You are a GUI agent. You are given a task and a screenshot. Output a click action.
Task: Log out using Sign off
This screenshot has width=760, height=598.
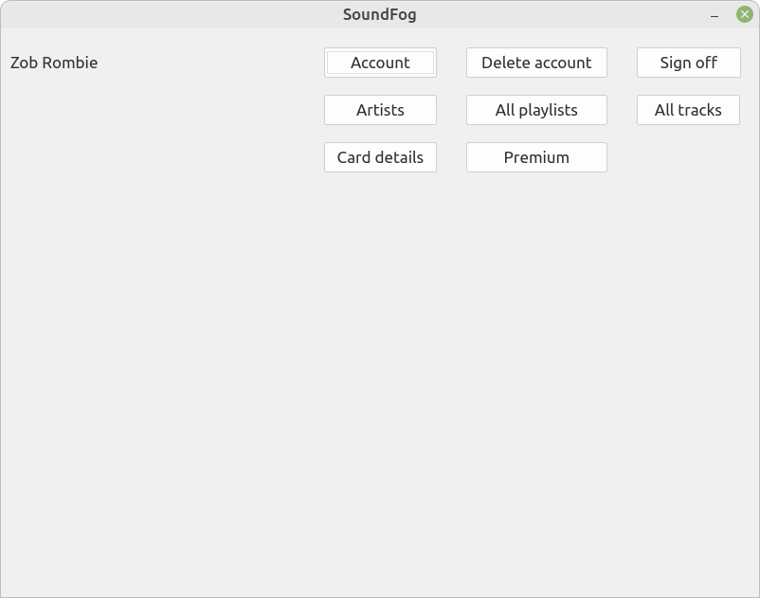point(688,63)
